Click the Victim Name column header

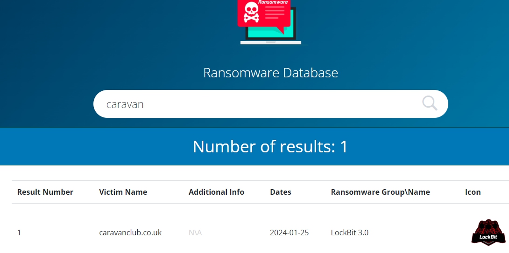pos(123,192)
